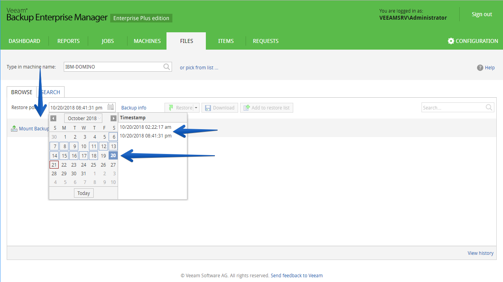Select the FILES tab
This screenshot has width=503, height=282.
[x=186, y=41]
